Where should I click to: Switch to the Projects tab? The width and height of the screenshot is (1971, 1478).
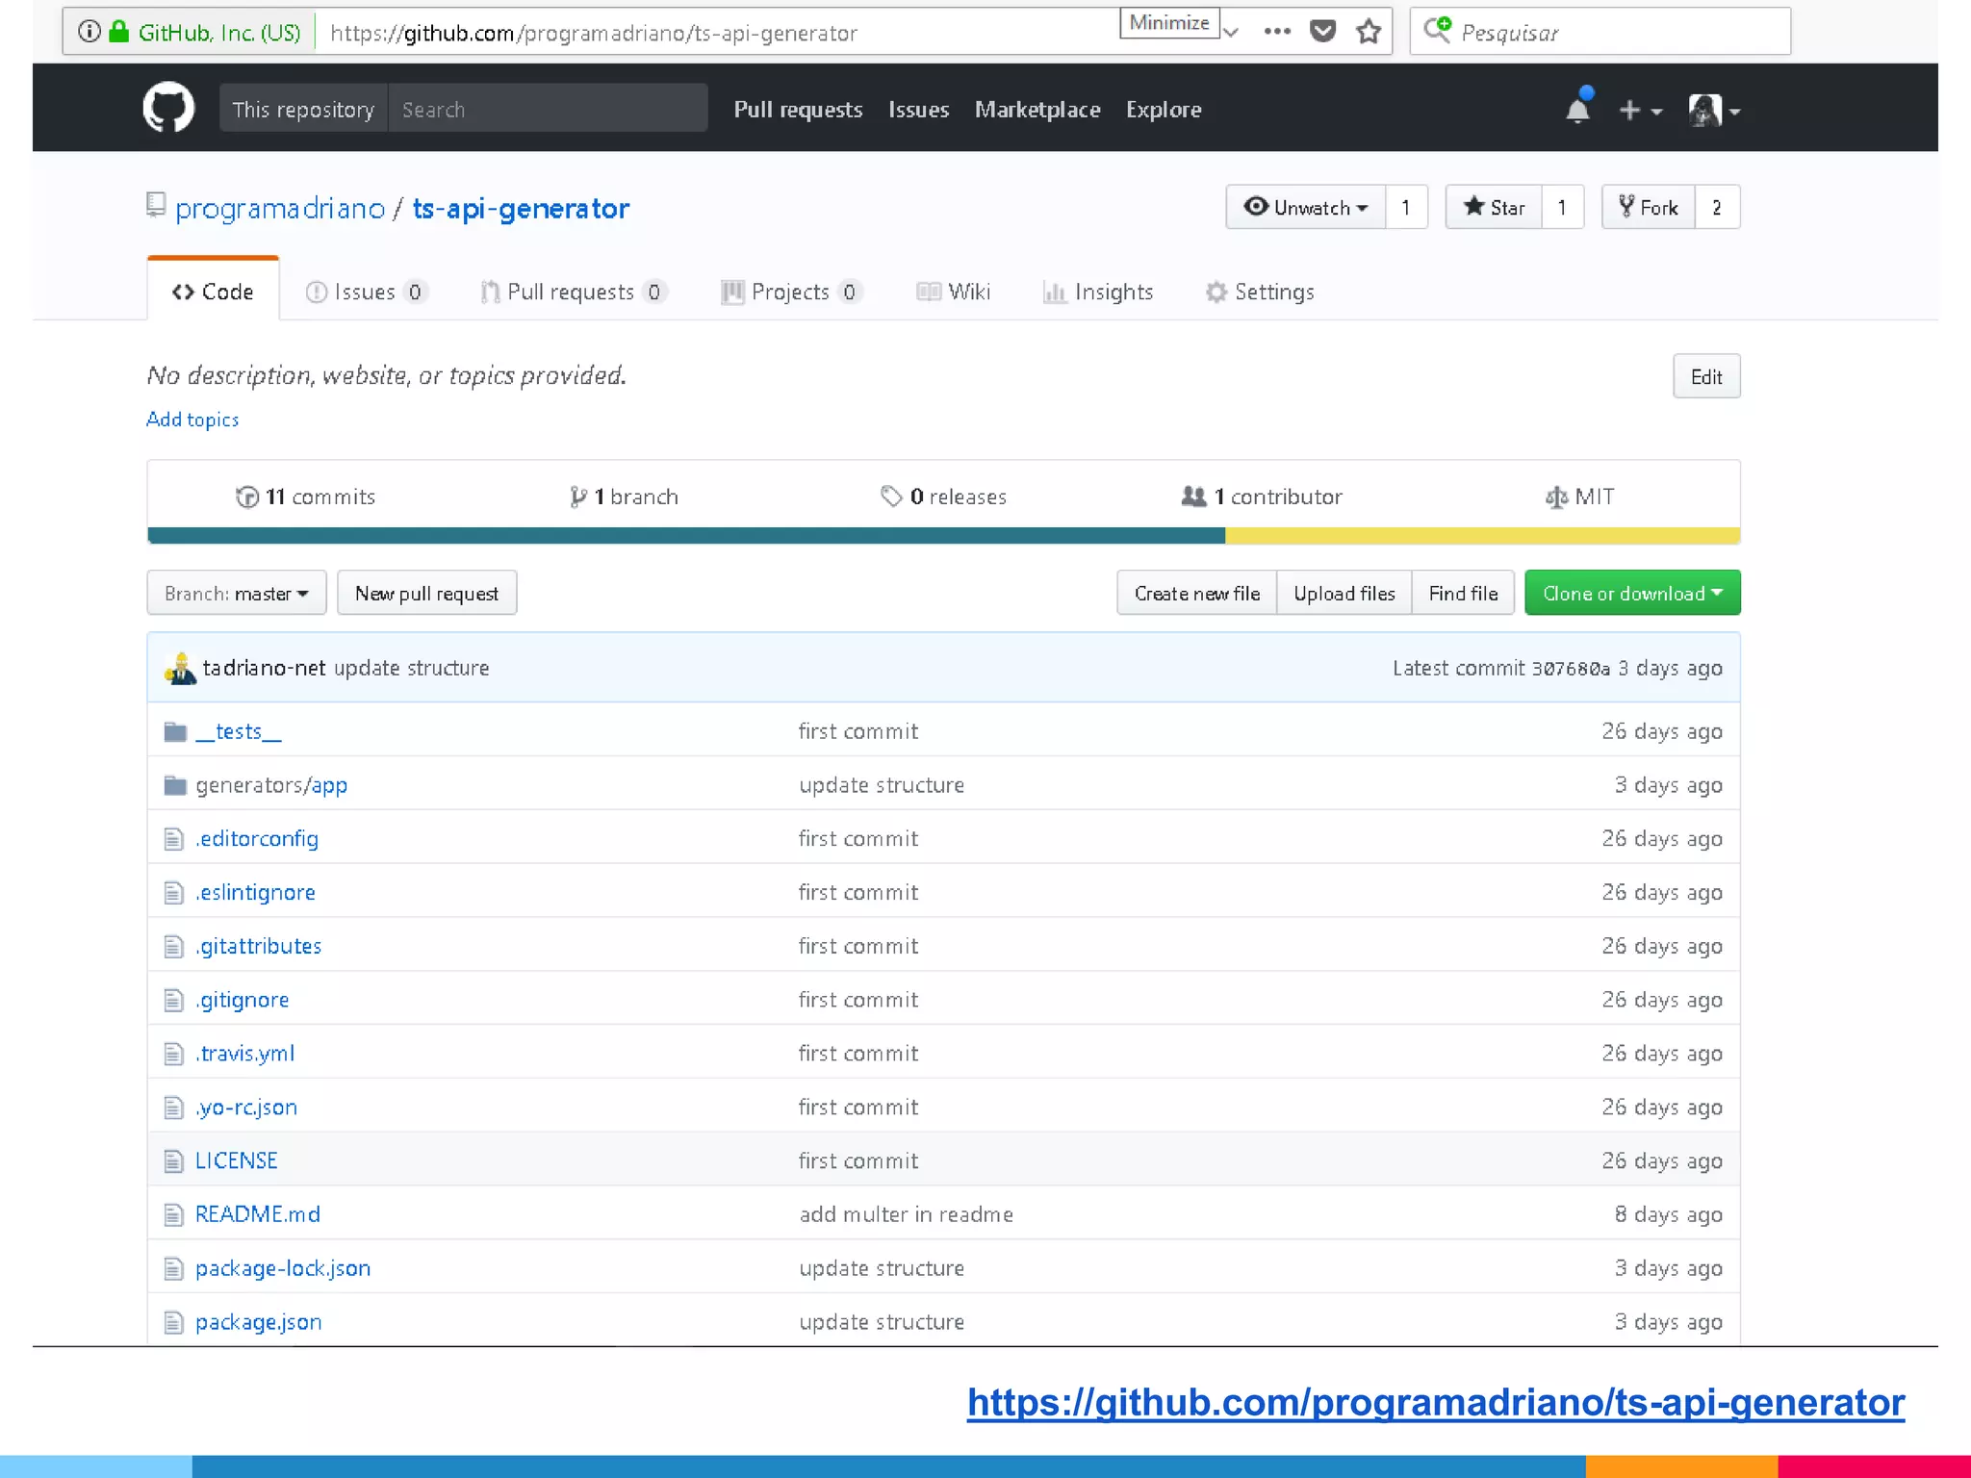tap(792, 291)
